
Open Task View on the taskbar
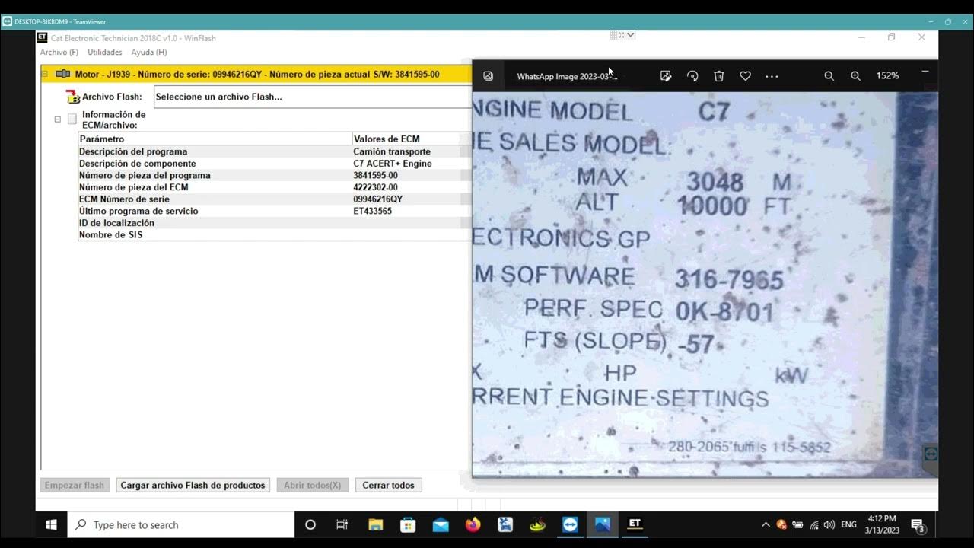tap(342, 524)
